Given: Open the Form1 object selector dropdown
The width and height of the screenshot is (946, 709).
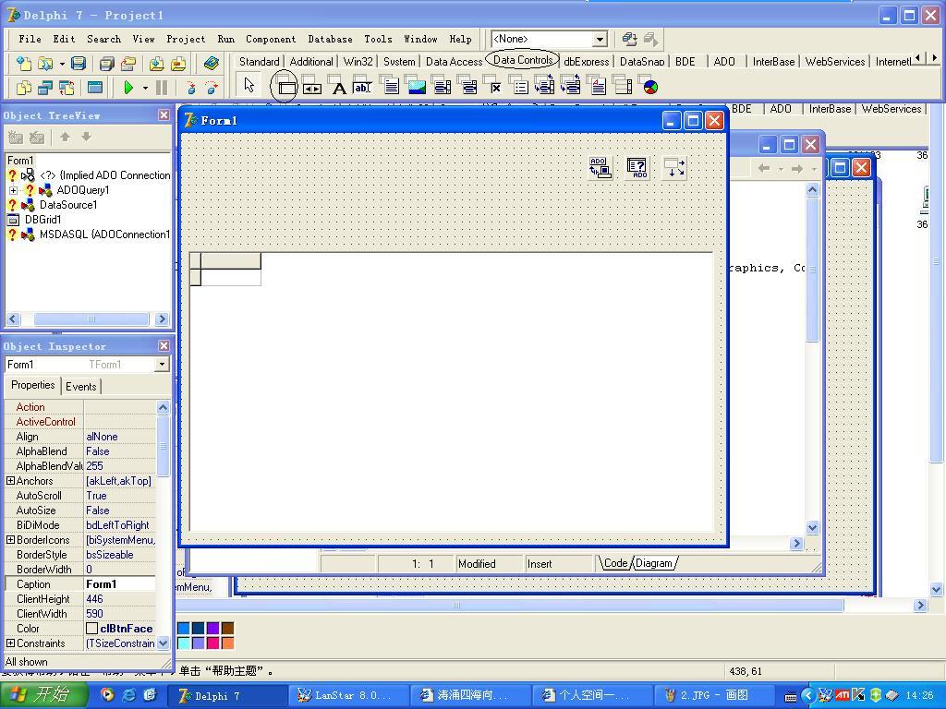Looking at the screenshot, I should [x=162, y=365].
